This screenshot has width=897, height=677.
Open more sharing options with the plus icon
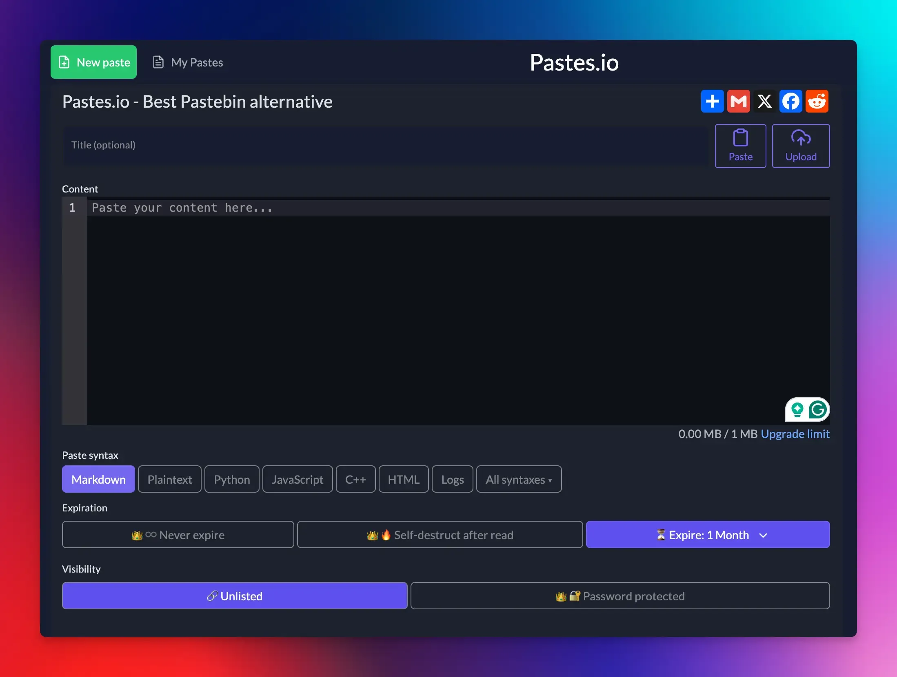pos(713,101)
